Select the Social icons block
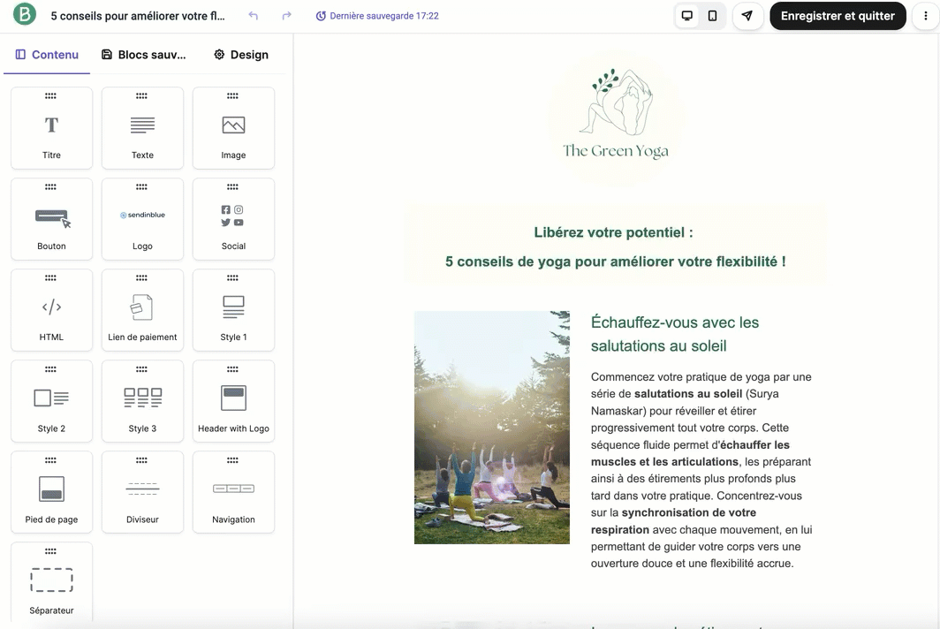Viewport: 940px width, 629px height. coord(233,219)
